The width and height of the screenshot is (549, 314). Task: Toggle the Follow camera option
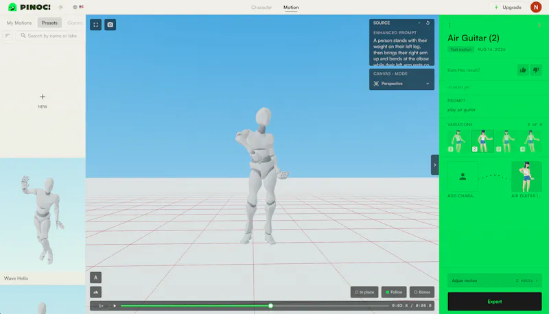tap(394, 292)
